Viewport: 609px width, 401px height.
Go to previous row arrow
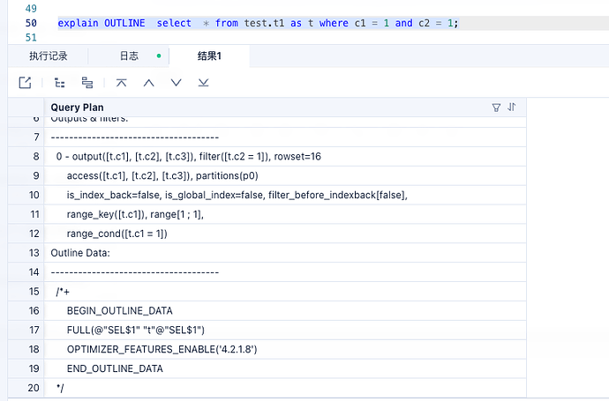tap(148, 83)
